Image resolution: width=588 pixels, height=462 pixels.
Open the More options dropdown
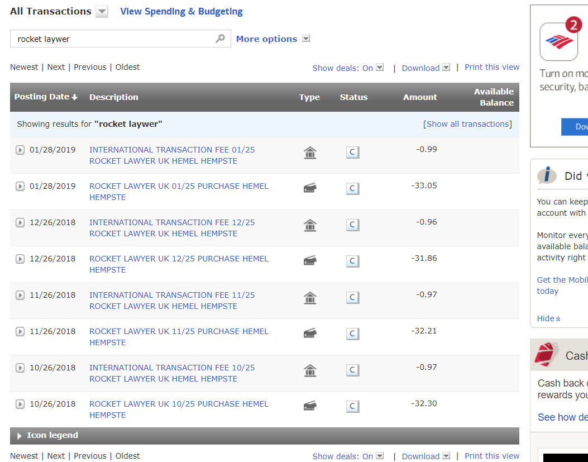pos(305,39)
